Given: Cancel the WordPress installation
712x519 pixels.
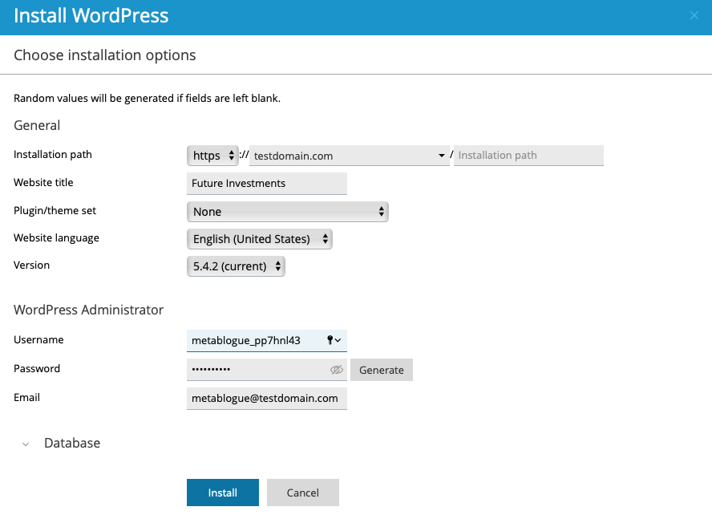Looking at the screenshot, I should (302, 493).
